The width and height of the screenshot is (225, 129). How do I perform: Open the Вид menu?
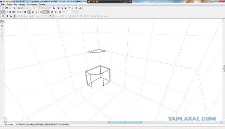[15, 4]
